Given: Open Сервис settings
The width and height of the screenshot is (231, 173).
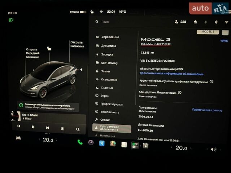Looking at the screenshot, I should pos(103,120).
